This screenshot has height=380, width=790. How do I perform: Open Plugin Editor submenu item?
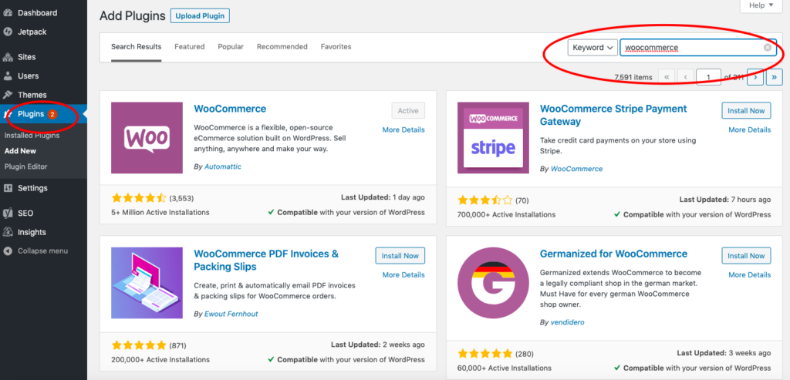25,166
